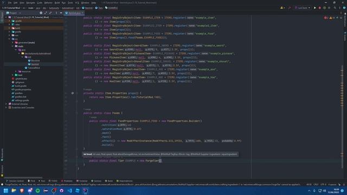Open Windows Start menu on taskbar
The width and height of the screenshot is (347, 195).
(x=6, y=191)
